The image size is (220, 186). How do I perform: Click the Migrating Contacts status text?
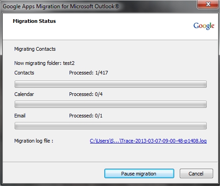[35, 49]
